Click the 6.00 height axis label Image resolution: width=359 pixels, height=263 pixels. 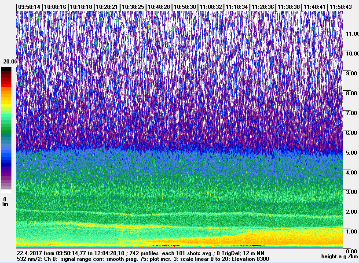click(x=351, y=133)
